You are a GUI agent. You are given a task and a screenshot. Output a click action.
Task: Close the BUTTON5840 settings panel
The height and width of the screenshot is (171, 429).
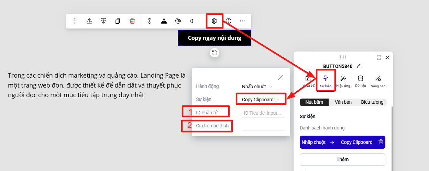tap(387, 57)
